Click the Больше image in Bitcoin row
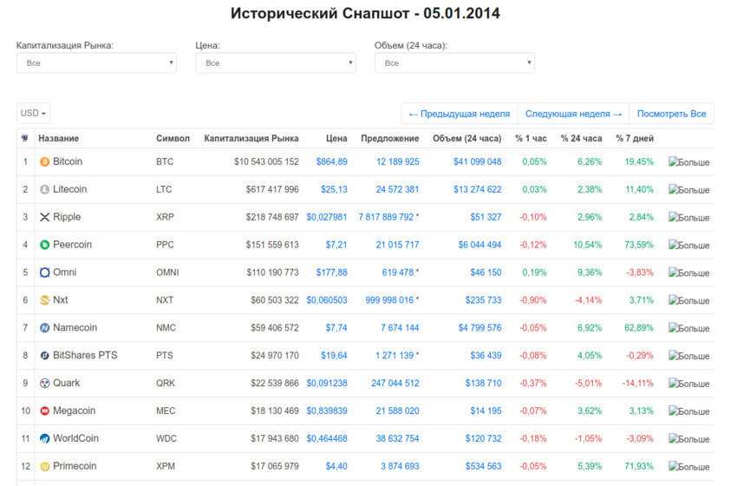 coord(689,162)
